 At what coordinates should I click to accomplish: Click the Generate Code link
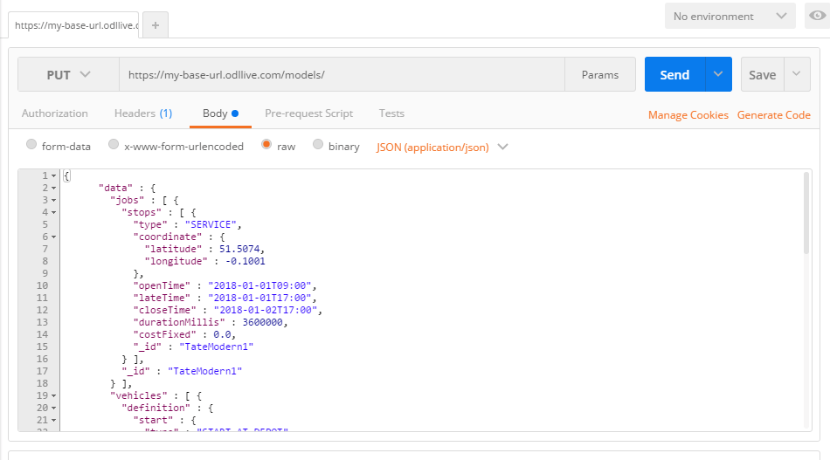pos(773,115)
